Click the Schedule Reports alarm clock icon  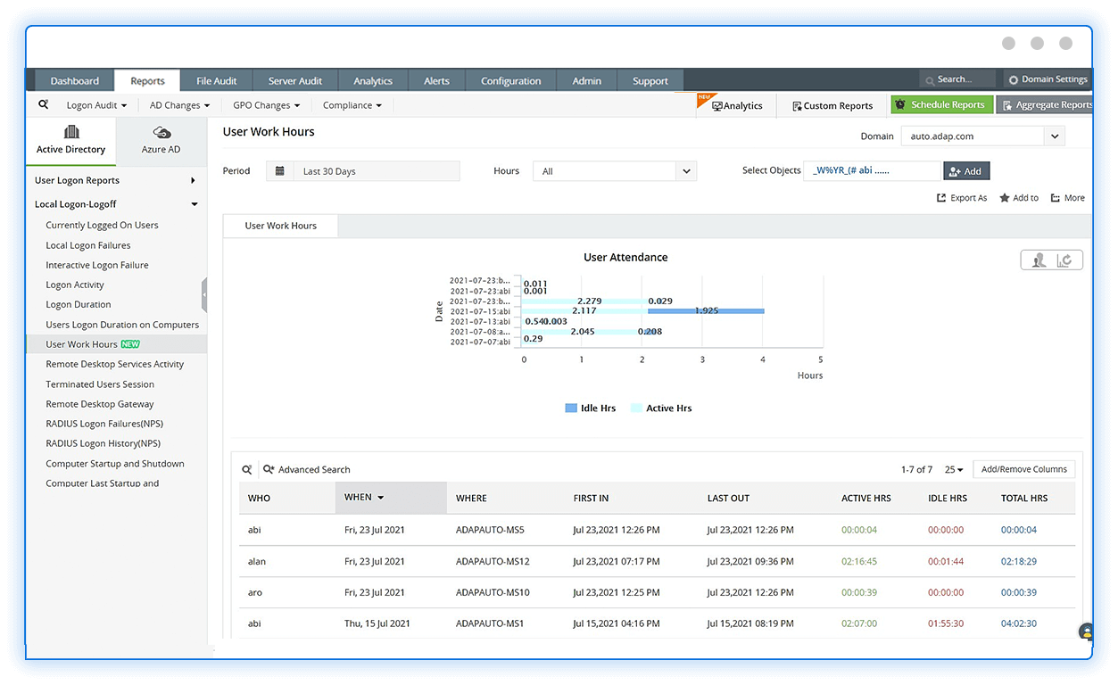point(900,105)
